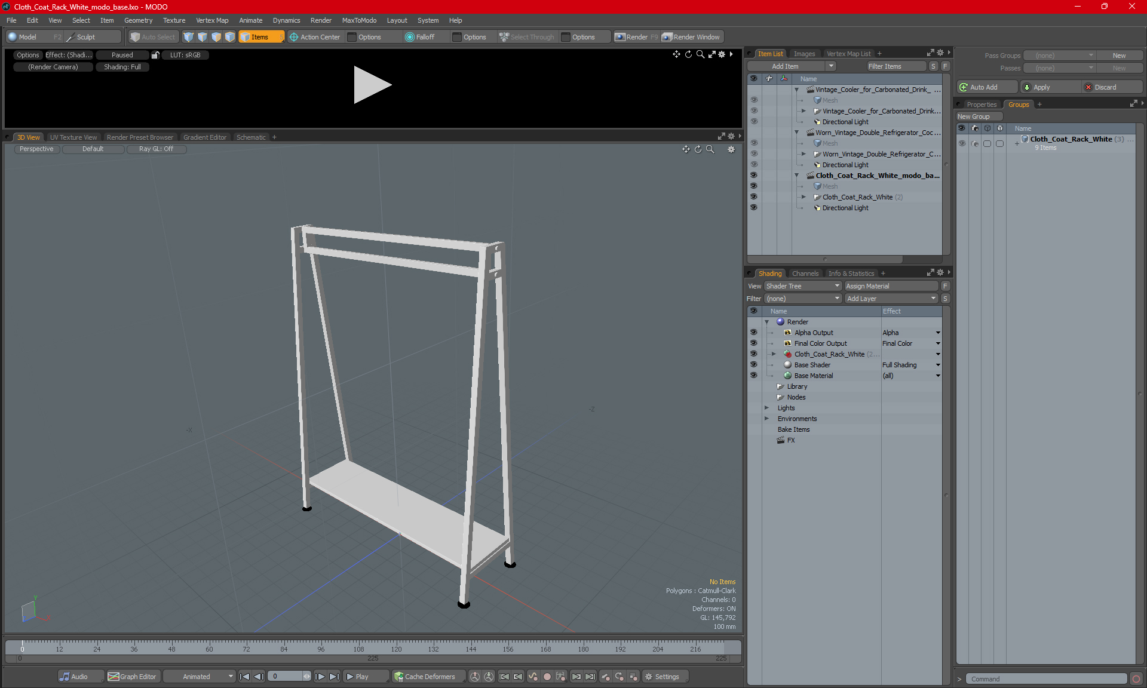The image size is (1147, 688).
Task: Toggle visibility of Base Shader
Action: tap(753, 365)
